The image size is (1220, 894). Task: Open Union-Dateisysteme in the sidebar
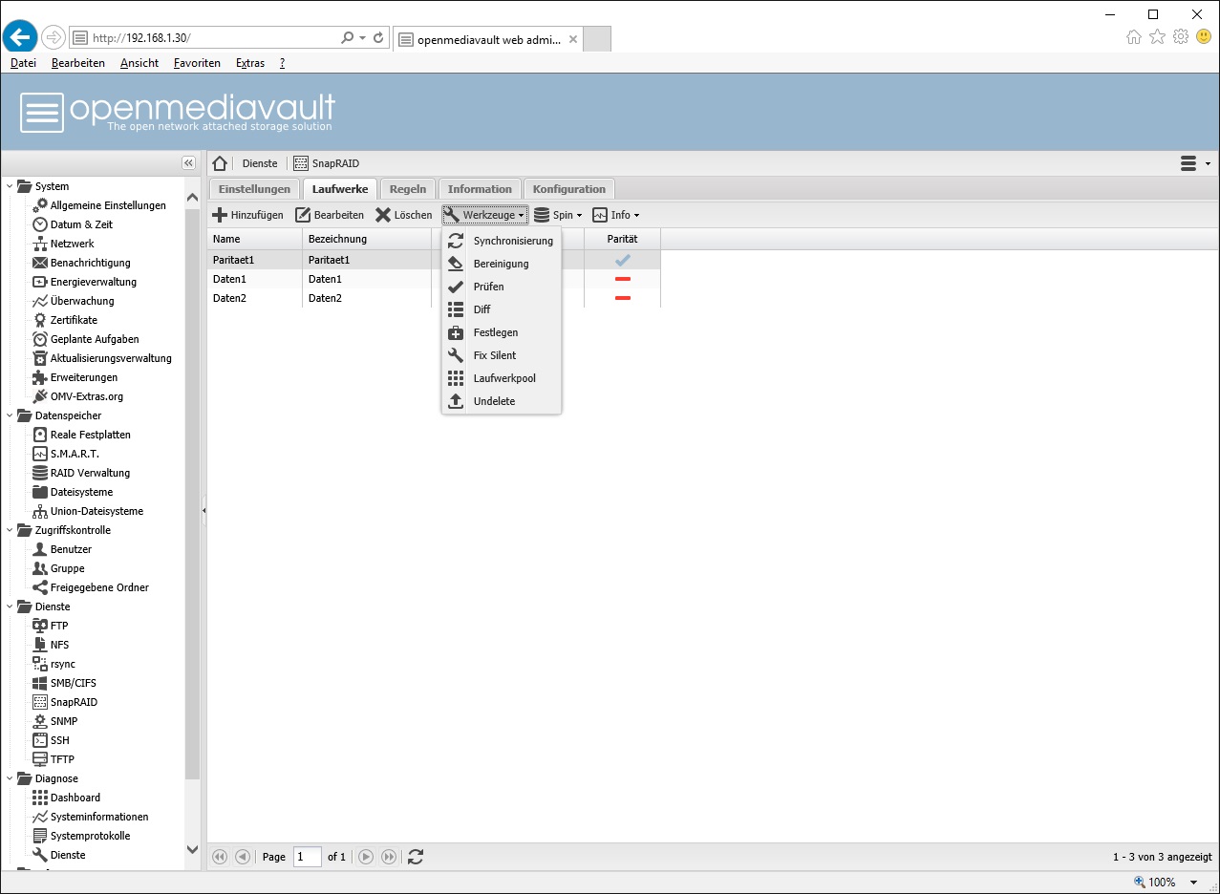[96, 511]
